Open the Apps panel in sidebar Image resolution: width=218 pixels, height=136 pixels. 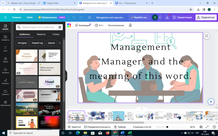[5, 103]
